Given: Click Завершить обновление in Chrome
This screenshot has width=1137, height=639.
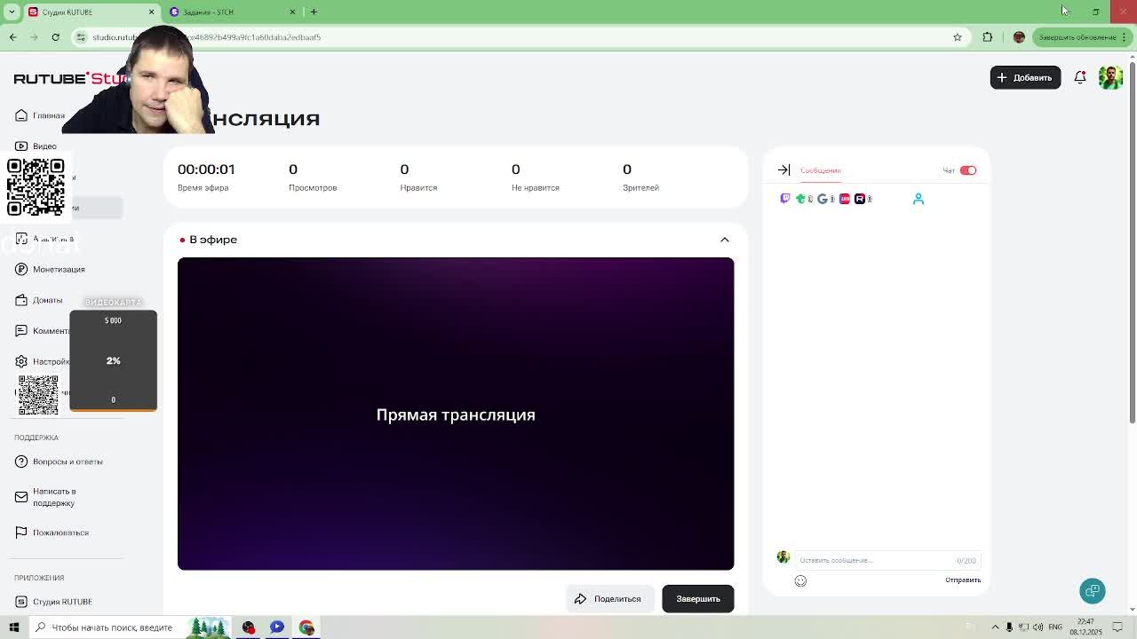Looking at the screenshot, I should (x=1077, y=37).
